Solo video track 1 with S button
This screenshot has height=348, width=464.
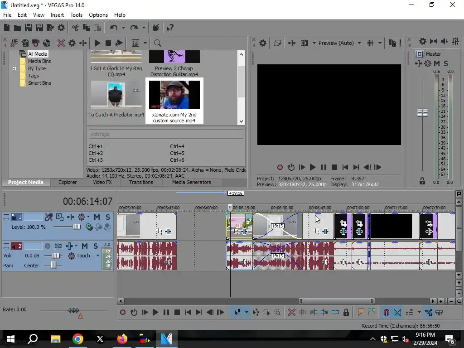click(x=108, y=217)
